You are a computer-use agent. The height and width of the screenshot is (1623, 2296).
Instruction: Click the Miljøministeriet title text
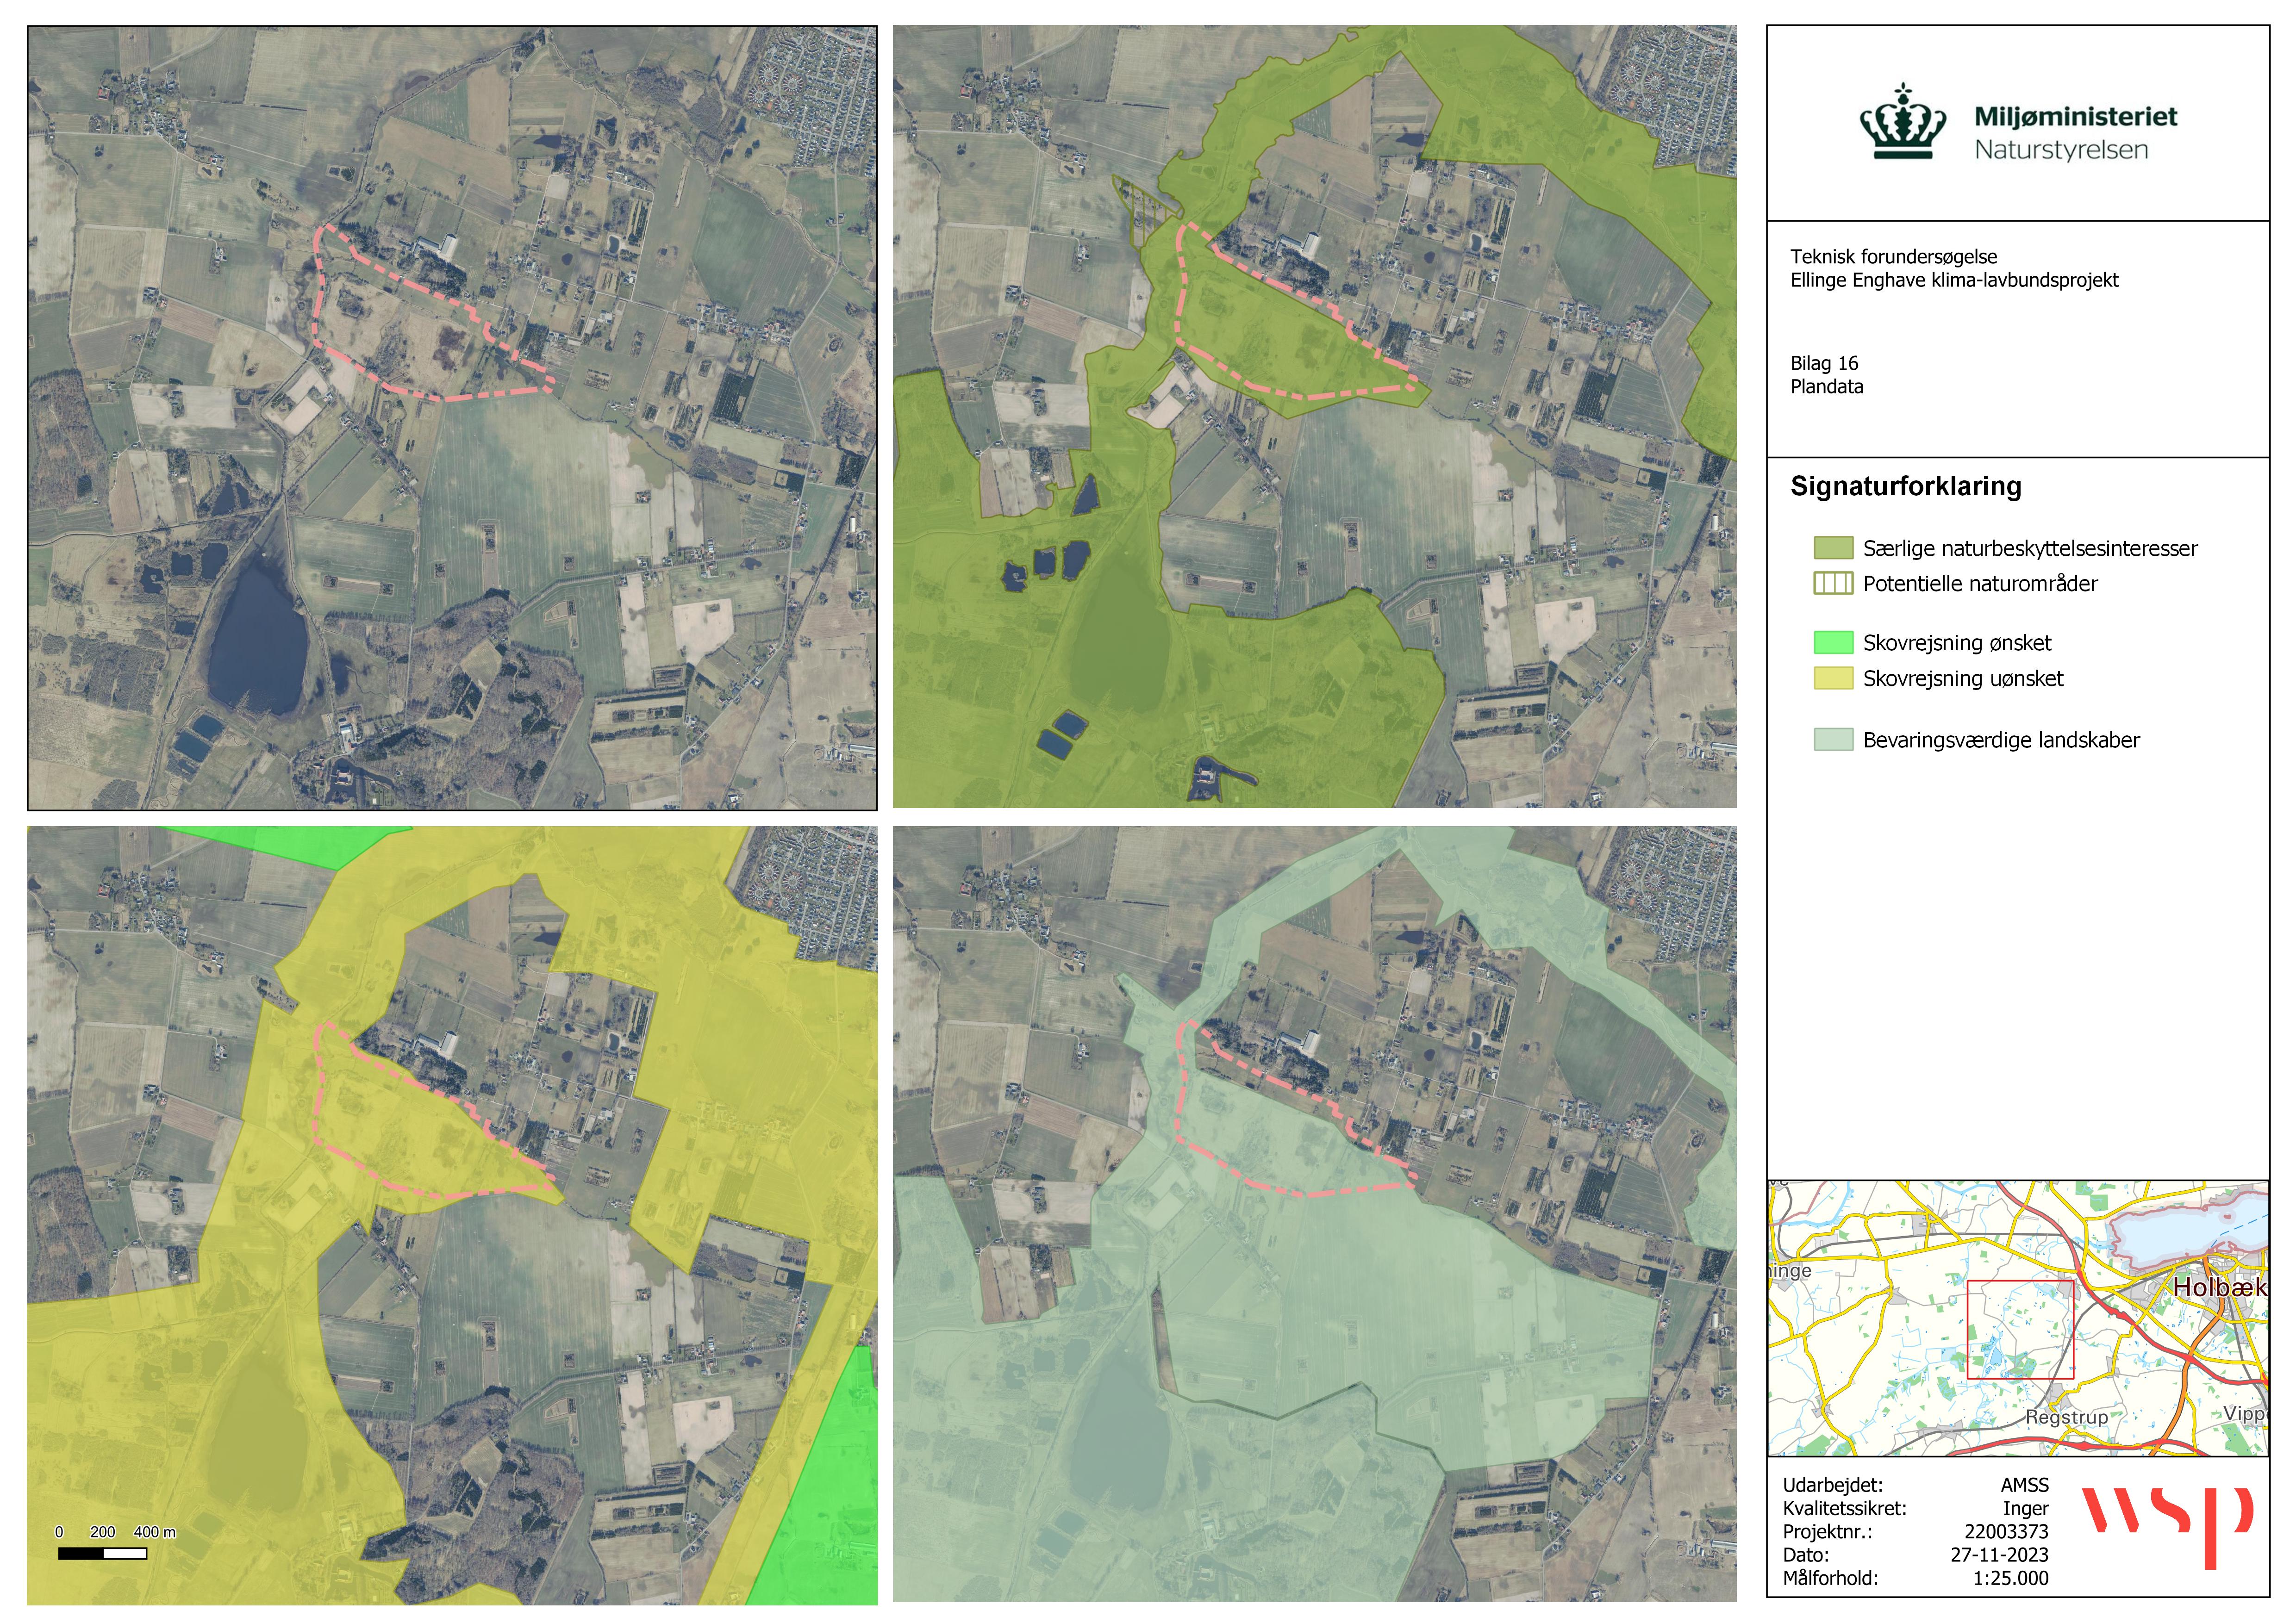click(2075, 117)
